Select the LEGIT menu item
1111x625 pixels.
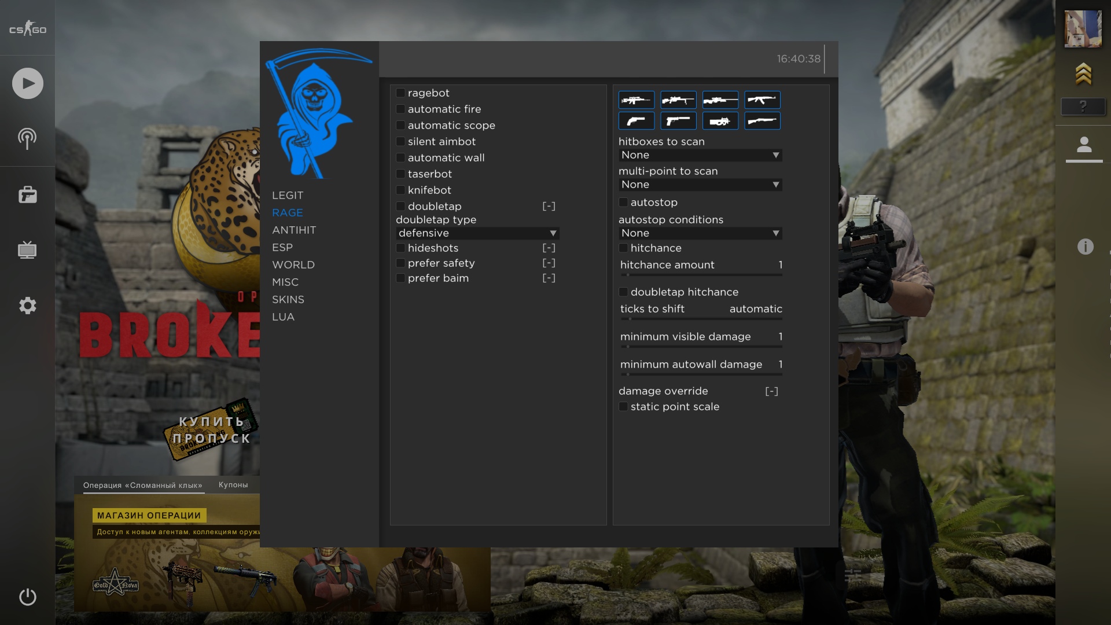point(288,196)
